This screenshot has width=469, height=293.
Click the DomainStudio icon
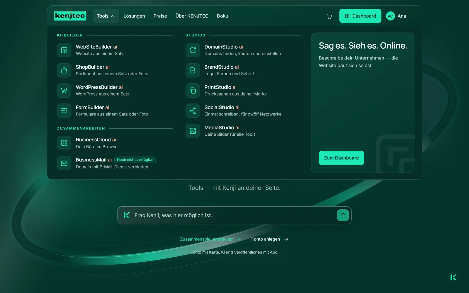coord(193,50)
